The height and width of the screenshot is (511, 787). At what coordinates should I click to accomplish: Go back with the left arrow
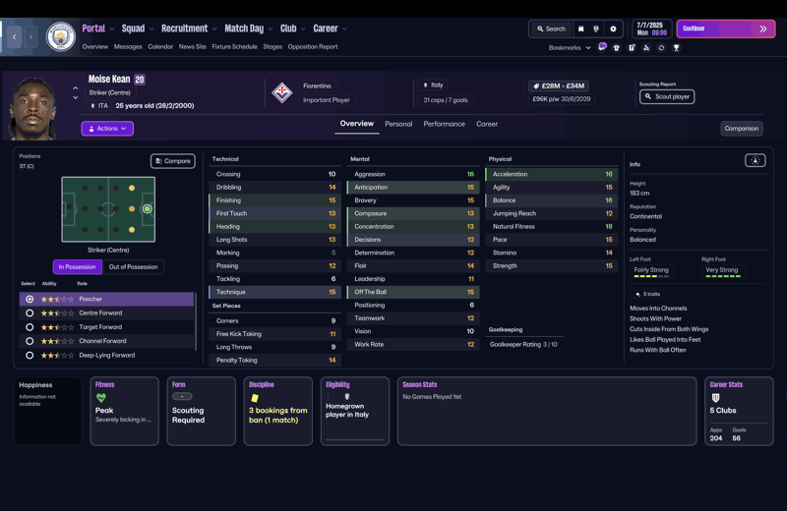pyautogui.click(x=14, y=36)
